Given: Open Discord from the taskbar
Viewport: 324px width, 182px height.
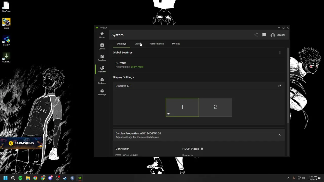Looking at the screenshot, I should [x=50, y=178].
